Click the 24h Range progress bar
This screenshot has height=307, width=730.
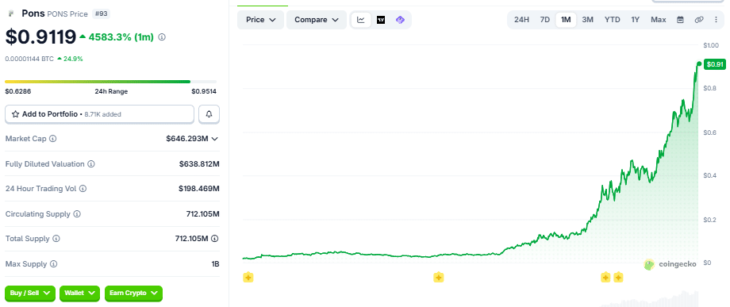[x=111, y=82]
